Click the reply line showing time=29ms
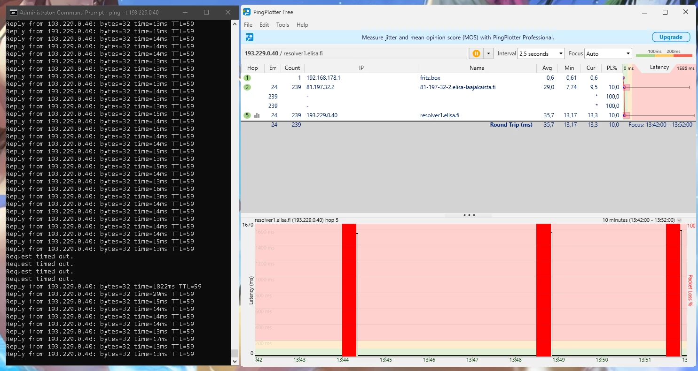Viewport: 698px width, 371px height. [100, 294]
